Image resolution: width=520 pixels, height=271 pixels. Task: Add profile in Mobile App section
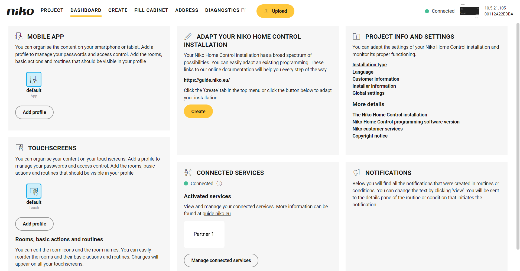click(x=34, y=112)
